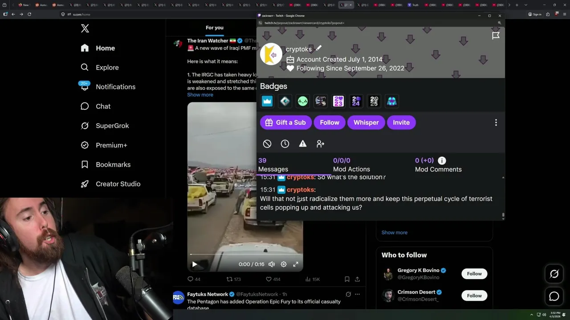Click Show more on Iran Watcher post
Viewport: 570px width, 320px height.
[x=200, y=95]
